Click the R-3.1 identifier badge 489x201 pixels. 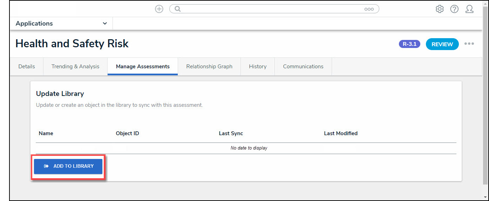(x=409, y=44)
